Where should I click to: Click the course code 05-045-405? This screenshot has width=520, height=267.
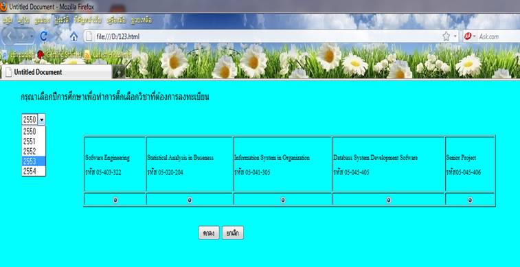pyautogui.click(x=357, y=172)
